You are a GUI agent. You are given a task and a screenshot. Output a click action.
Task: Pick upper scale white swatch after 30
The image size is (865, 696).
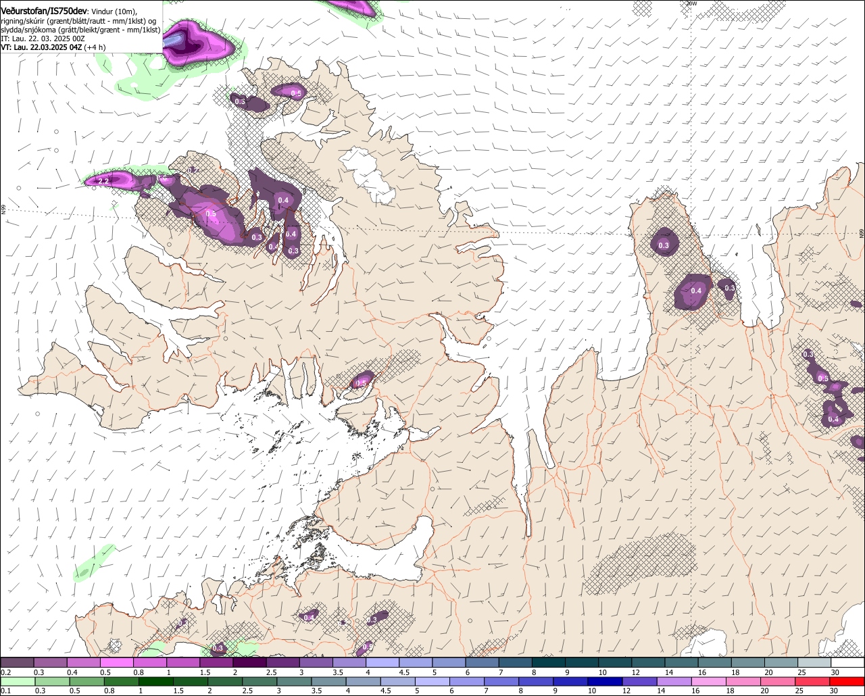tap(848, 662)
